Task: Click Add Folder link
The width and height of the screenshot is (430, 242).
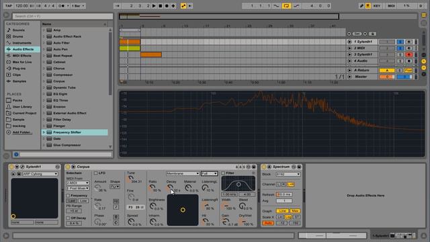Action: coord(22,132)
